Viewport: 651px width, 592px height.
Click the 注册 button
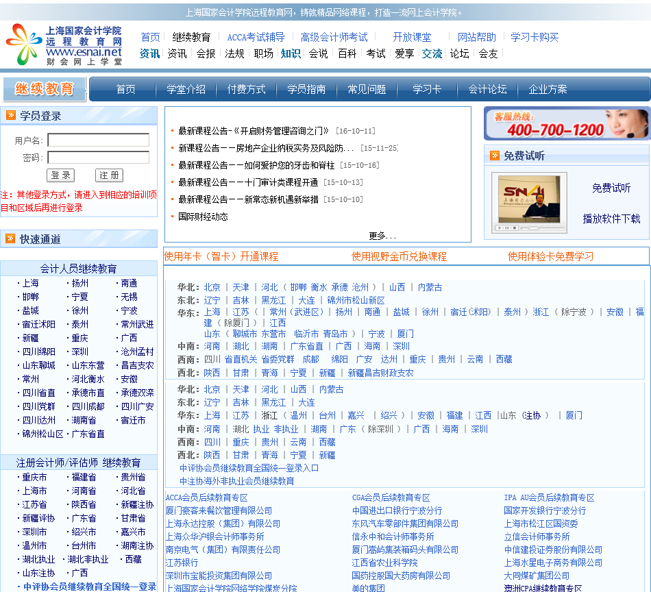click(x=109, y=175)
